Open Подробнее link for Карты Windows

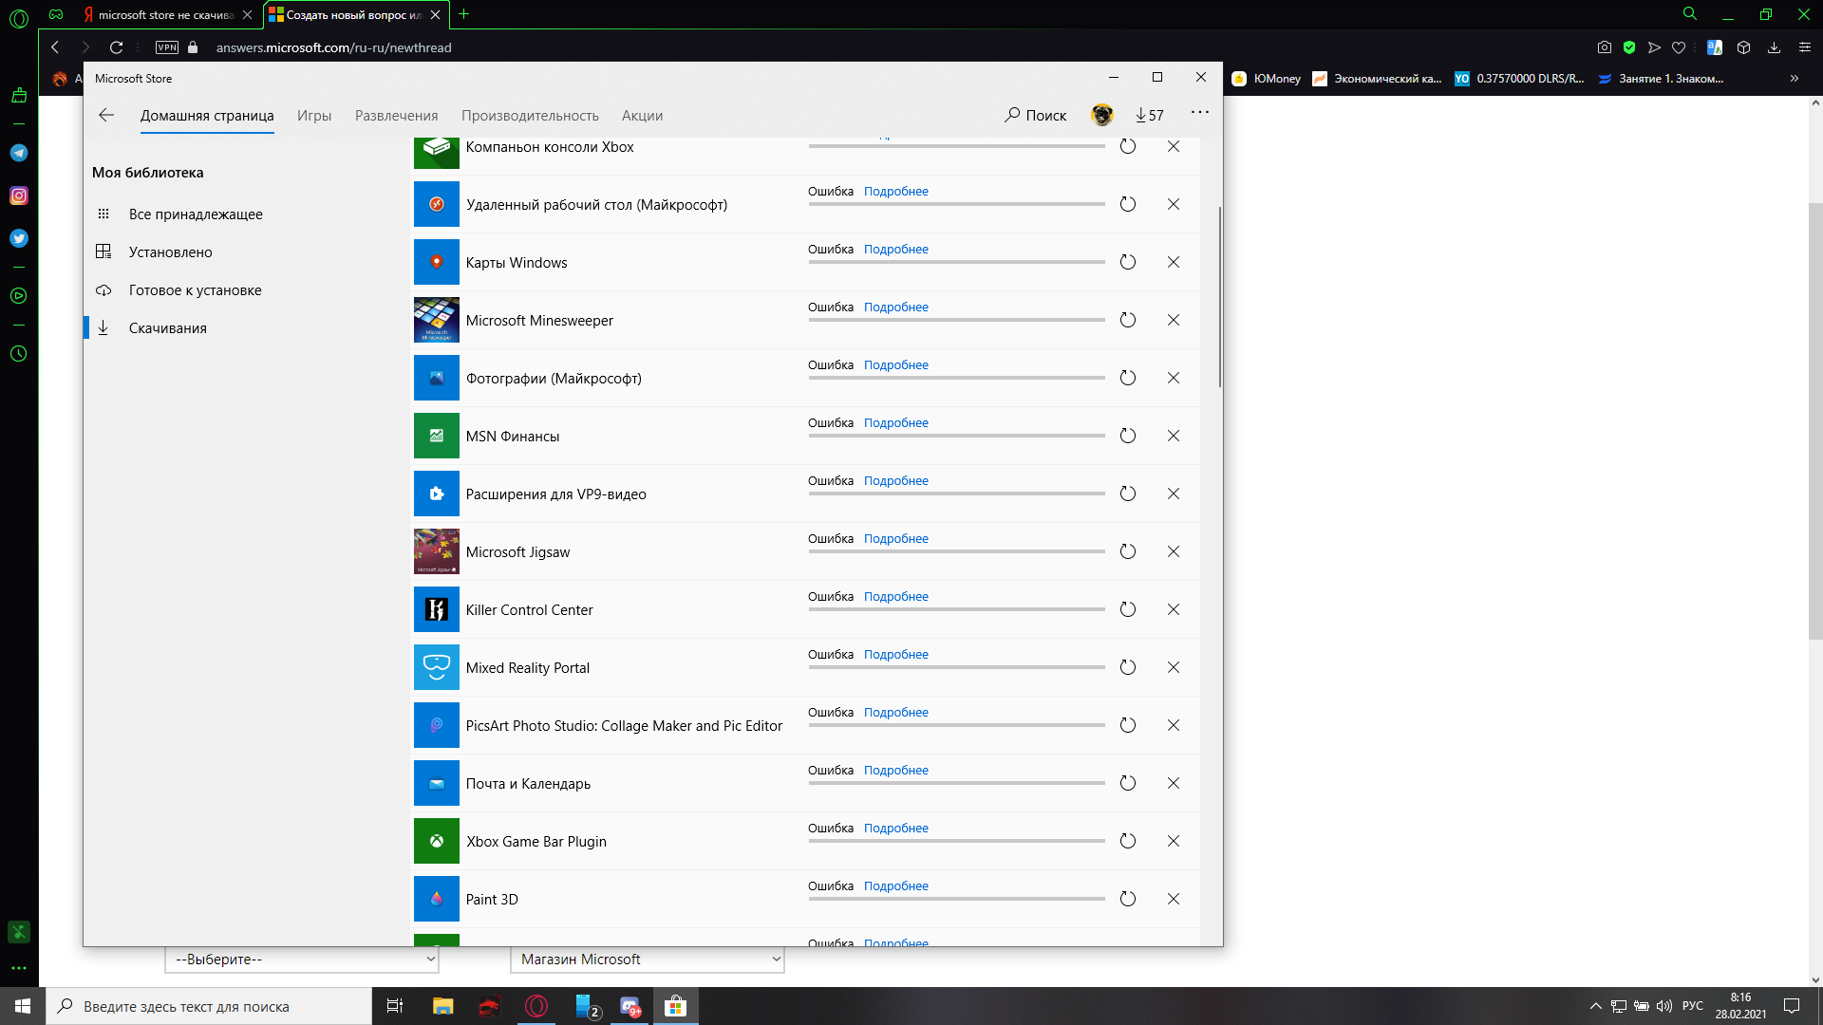pos(896,250)
